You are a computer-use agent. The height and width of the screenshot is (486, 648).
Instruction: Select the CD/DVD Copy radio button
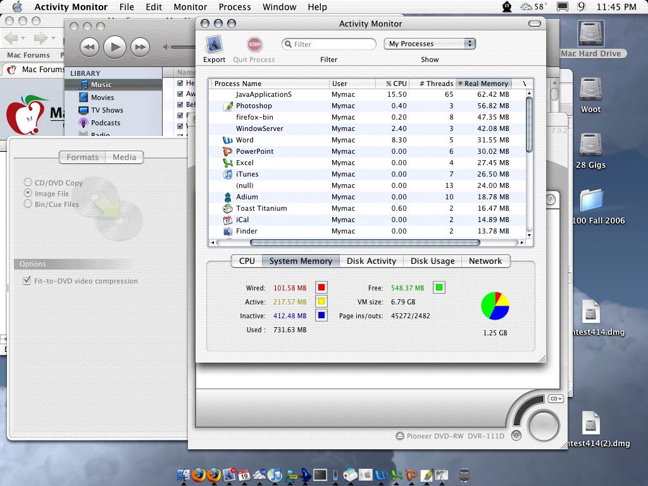pyautogui.click(x=28, y=182)
